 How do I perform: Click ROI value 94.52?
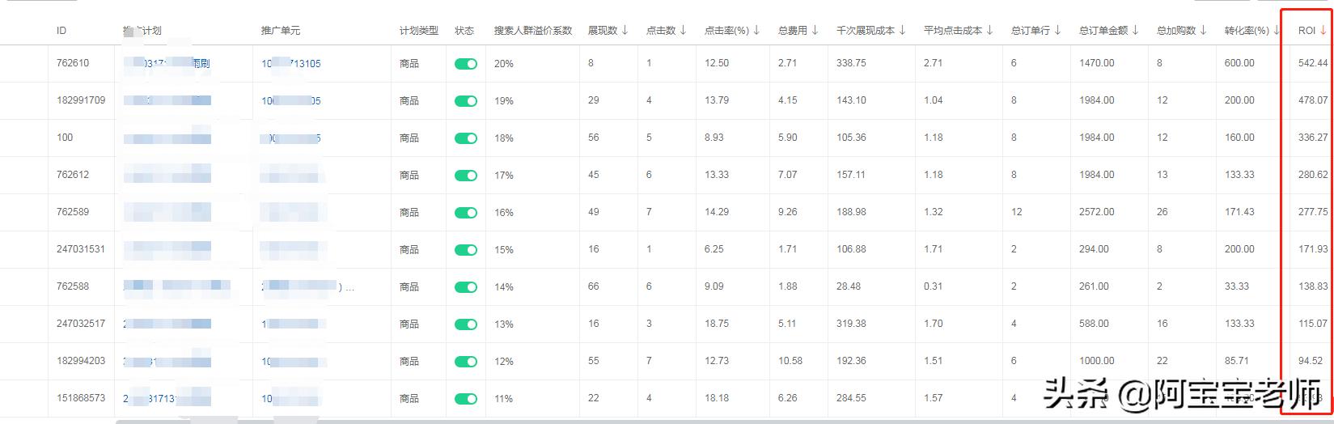click(1311, 361)
